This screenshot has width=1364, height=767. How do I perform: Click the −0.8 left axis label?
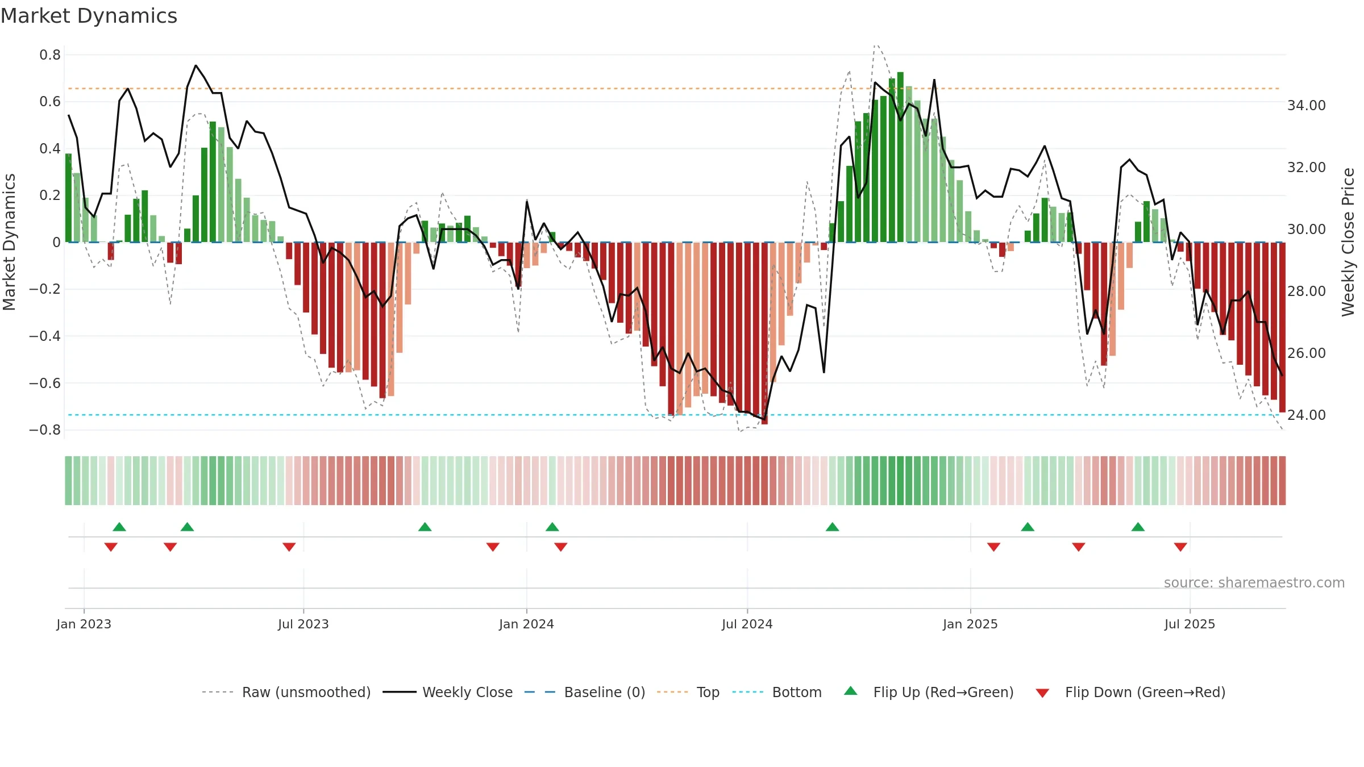[x=45, y=430]
